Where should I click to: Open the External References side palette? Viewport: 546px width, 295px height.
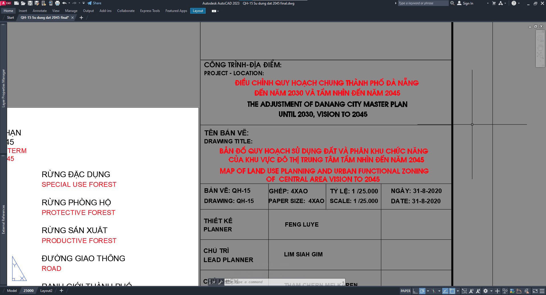click(3, 219)
